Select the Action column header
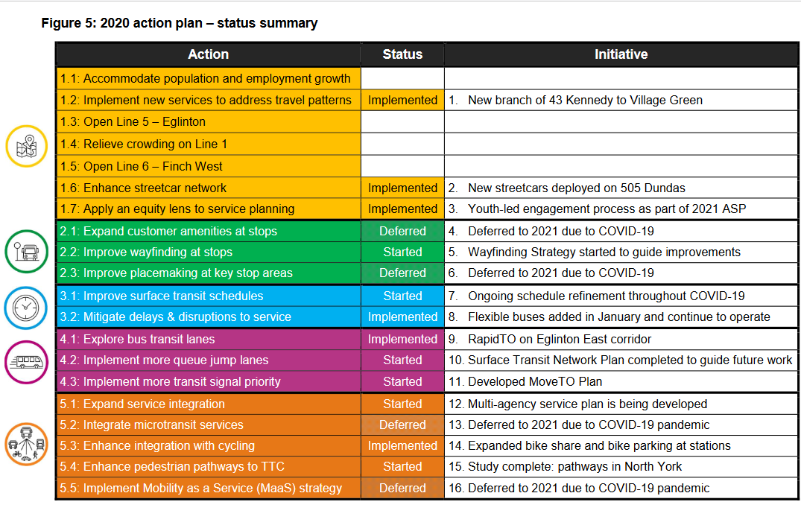 [x=209, y=54]
